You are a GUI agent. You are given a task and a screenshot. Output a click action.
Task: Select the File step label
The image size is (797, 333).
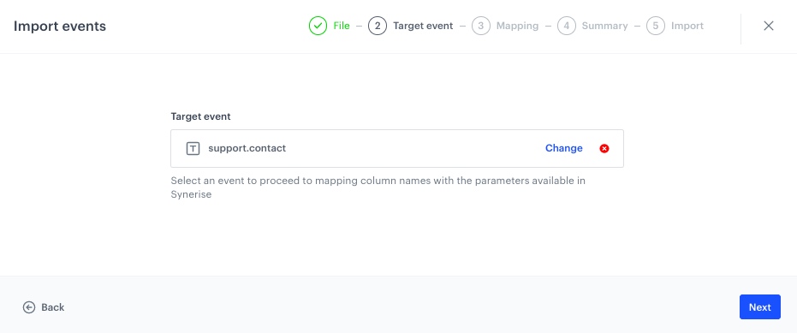pos(342,26)
